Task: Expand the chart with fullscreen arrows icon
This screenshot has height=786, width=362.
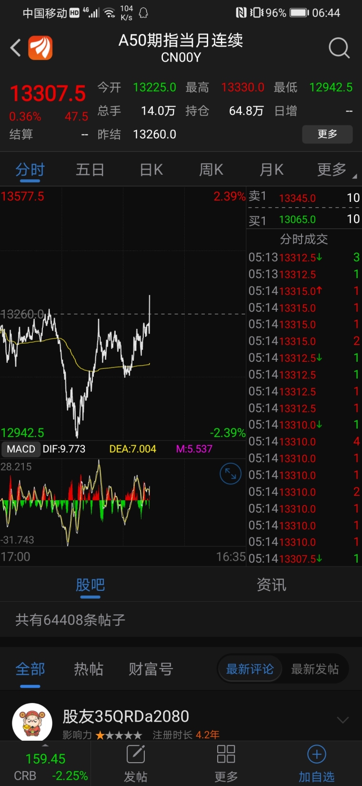Action: coord(230,474)
